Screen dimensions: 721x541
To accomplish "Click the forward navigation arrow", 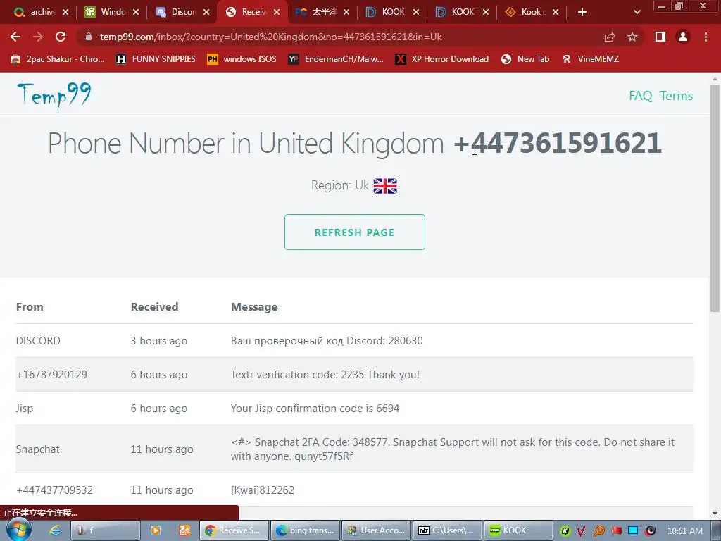I will (x=38, y=37).
